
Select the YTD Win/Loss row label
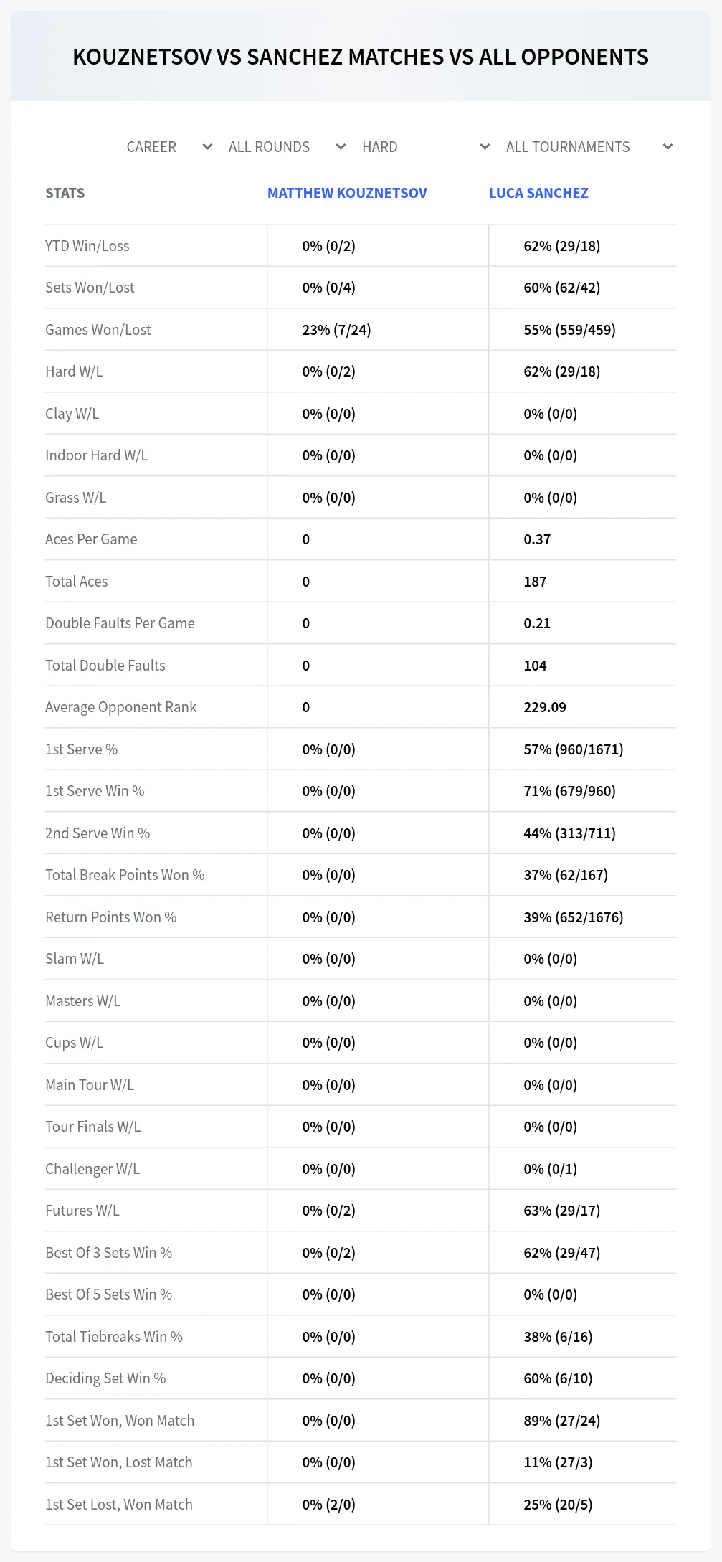coord(87,246)
